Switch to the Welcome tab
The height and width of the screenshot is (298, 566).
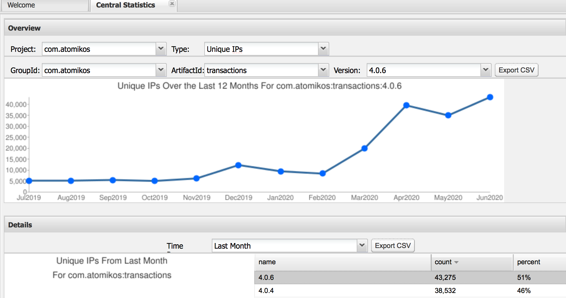[21, 5]
